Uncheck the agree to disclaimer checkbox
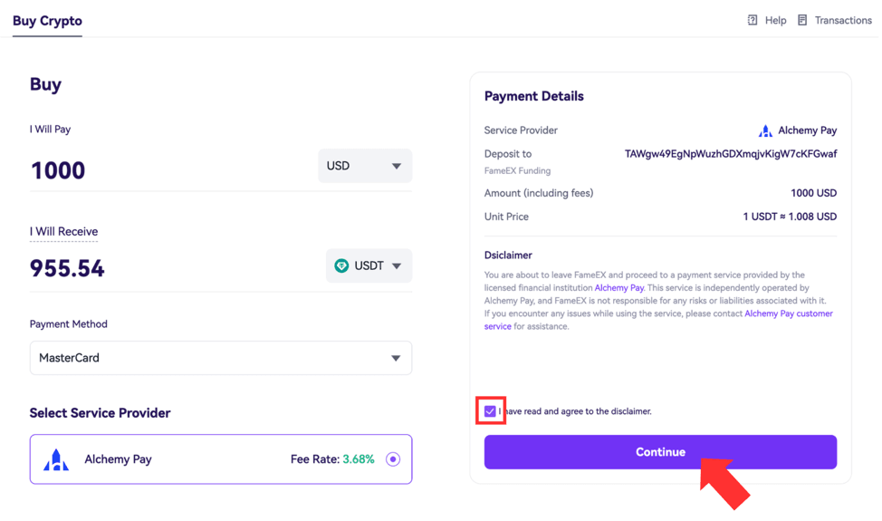Screen dimensions: 882x521 (490, 411)
